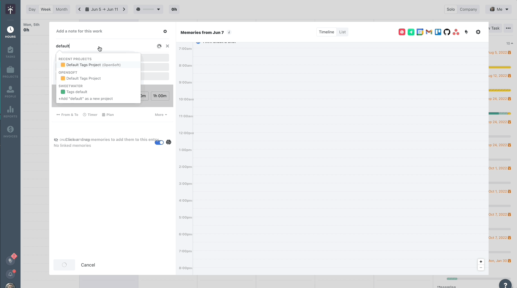Click the GitHub integration icon
517x288 pixels.
pos(447,32)
